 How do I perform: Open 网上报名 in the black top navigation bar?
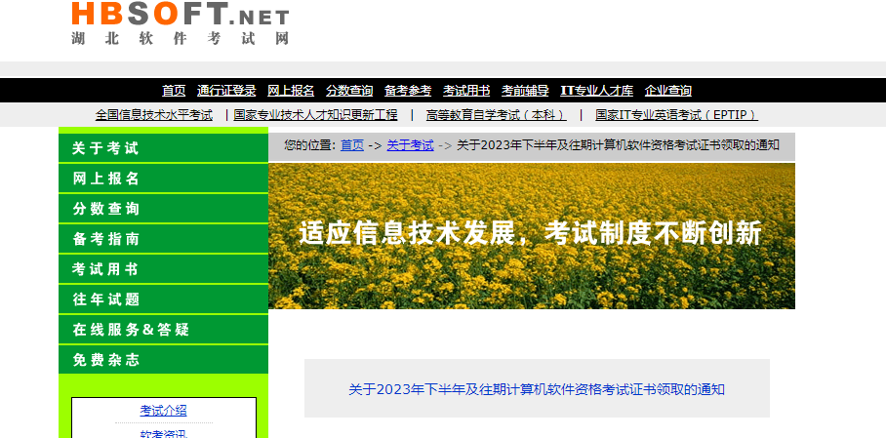tap(291, 91)
